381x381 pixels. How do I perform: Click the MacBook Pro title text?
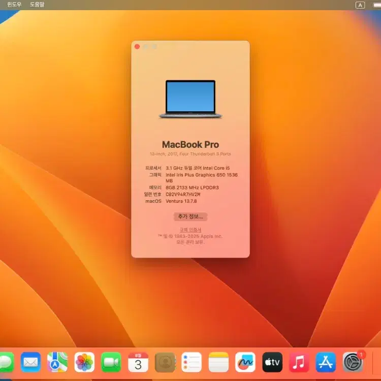pyautogui.click(x=190, y=145)
